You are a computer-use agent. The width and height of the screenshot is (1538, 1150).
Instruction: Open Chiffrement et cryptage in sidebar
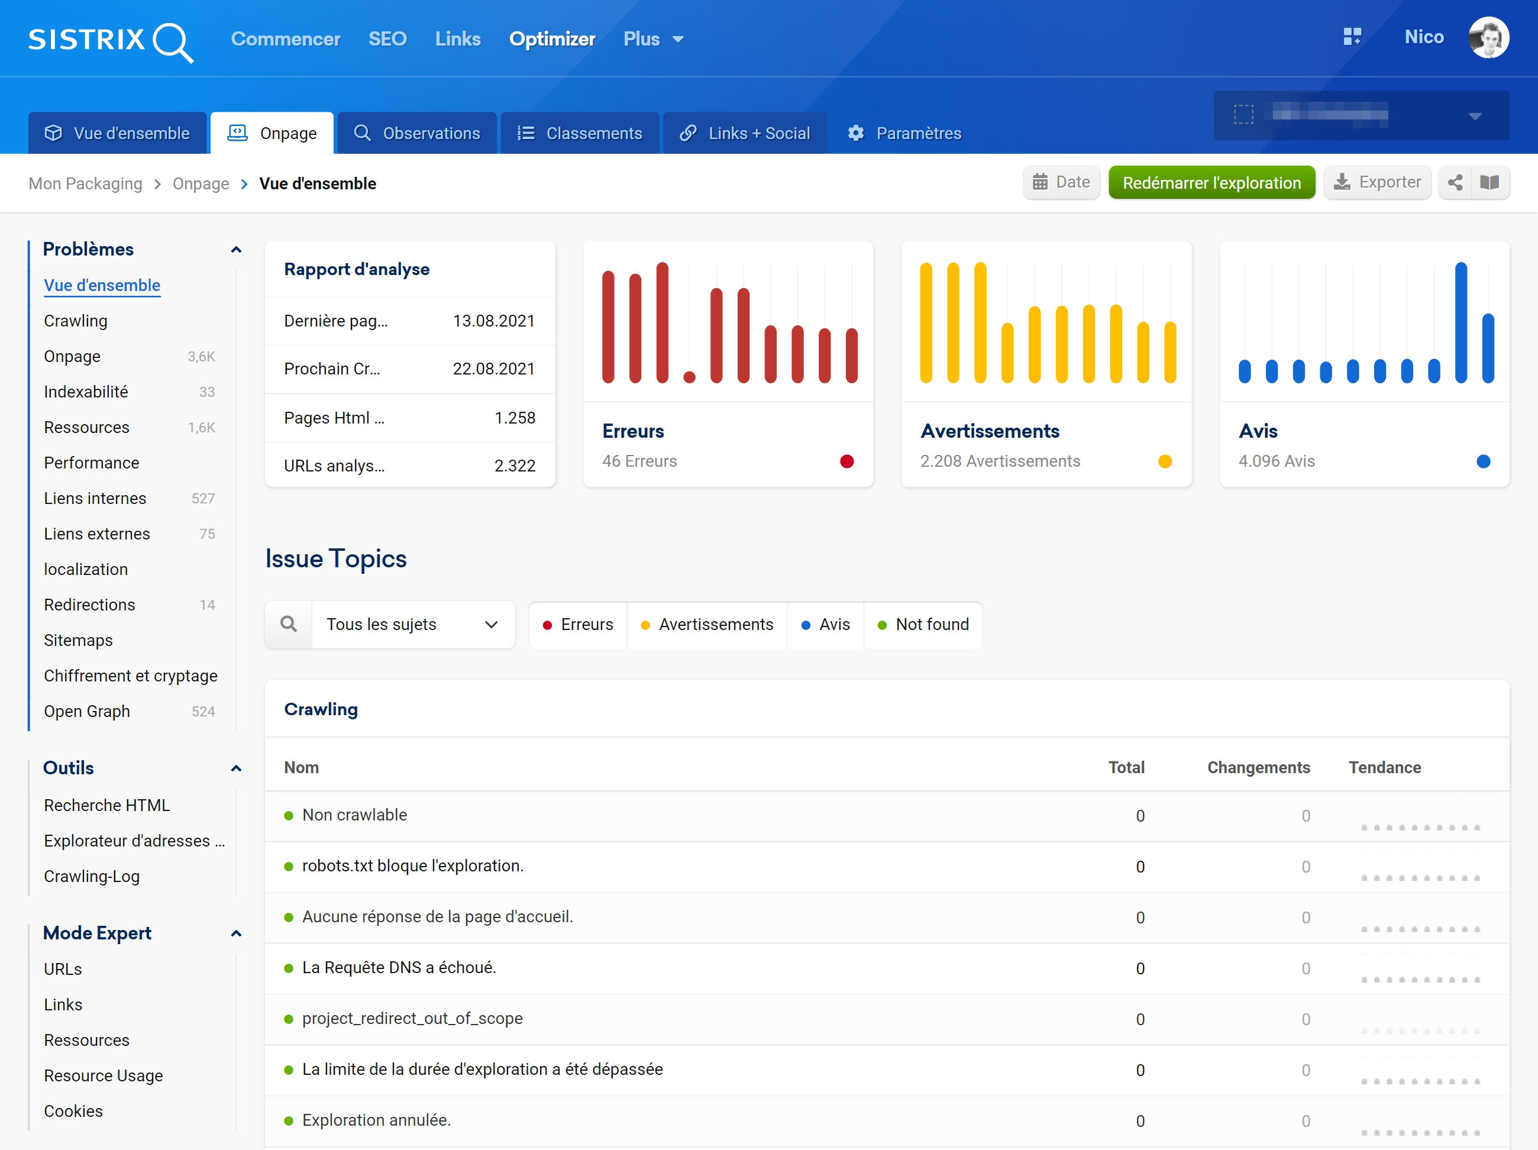[131, 676]
